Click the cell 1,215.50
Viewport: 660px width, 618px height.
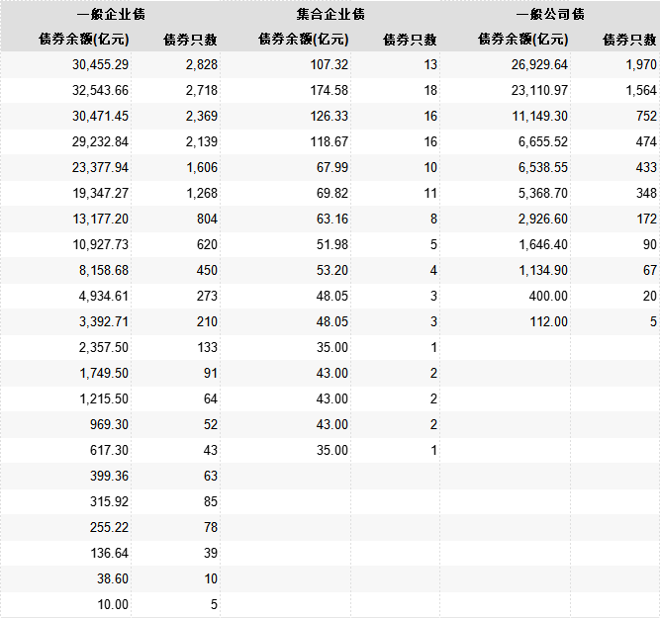[104, 398]
